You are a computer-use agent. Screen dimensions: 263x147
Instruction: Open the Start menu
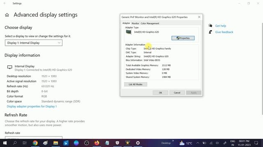click(5, 143)
